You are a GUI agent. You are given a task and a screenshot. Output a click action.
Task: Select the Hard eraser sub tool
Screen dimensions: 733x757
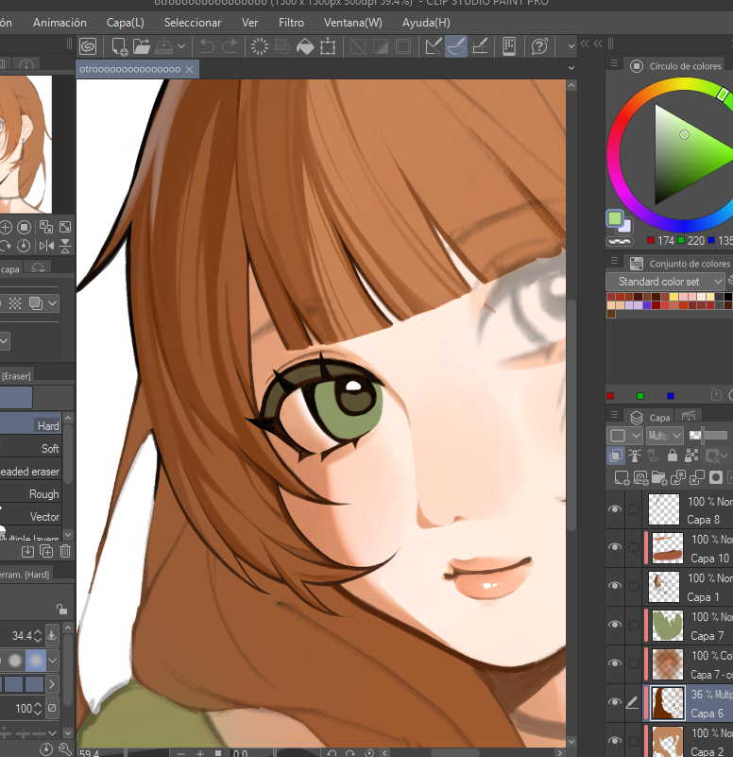pyautogui.click(x=30, y=426)
